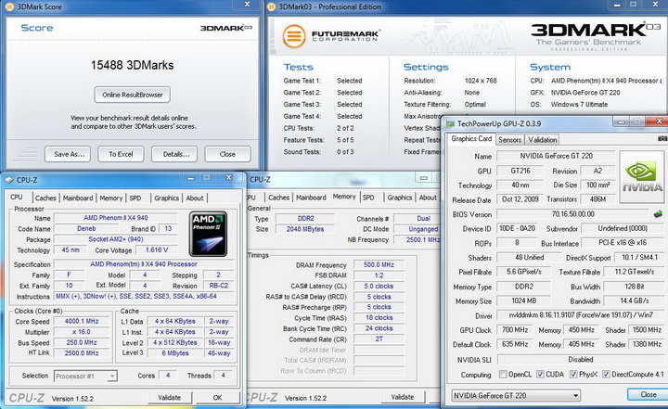Viewport: 668px width, 409px height.
Task: Click the AMD Phenom II processor logo
Action: click(208, 234)
